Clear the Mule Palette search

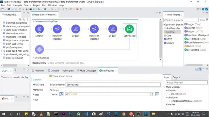pos(202,20)
